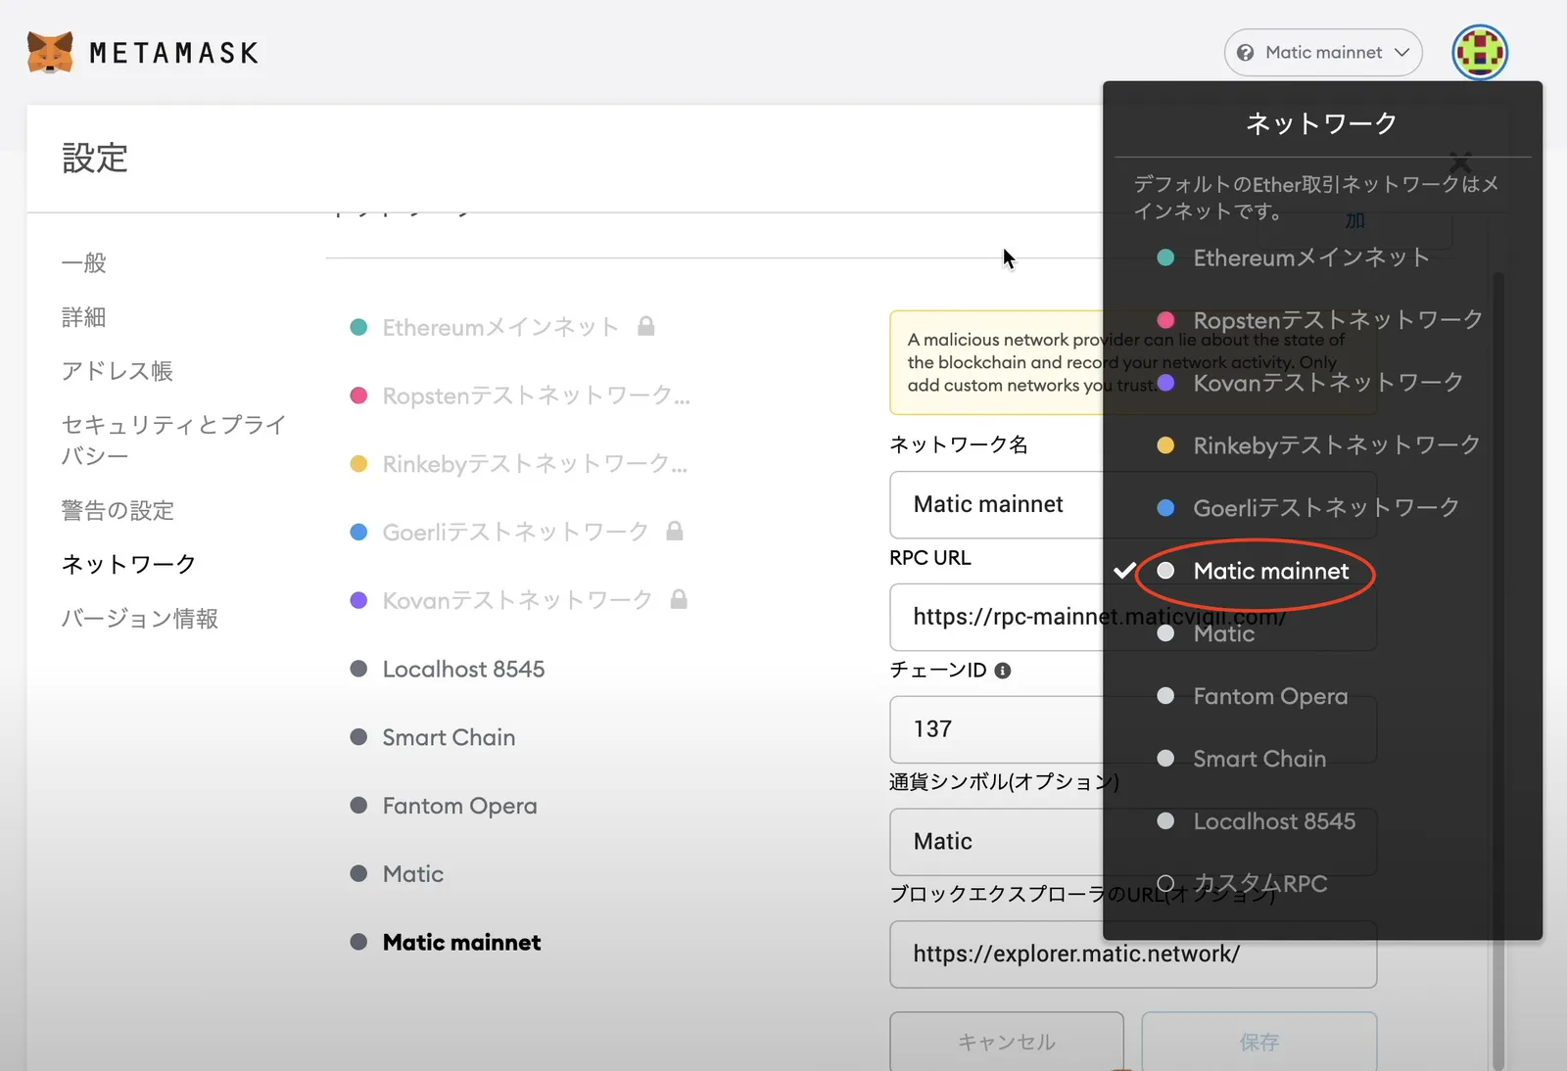Click the lock icon next to Ethereumメインネット
1567x1071 pixels.
(646, 326)
